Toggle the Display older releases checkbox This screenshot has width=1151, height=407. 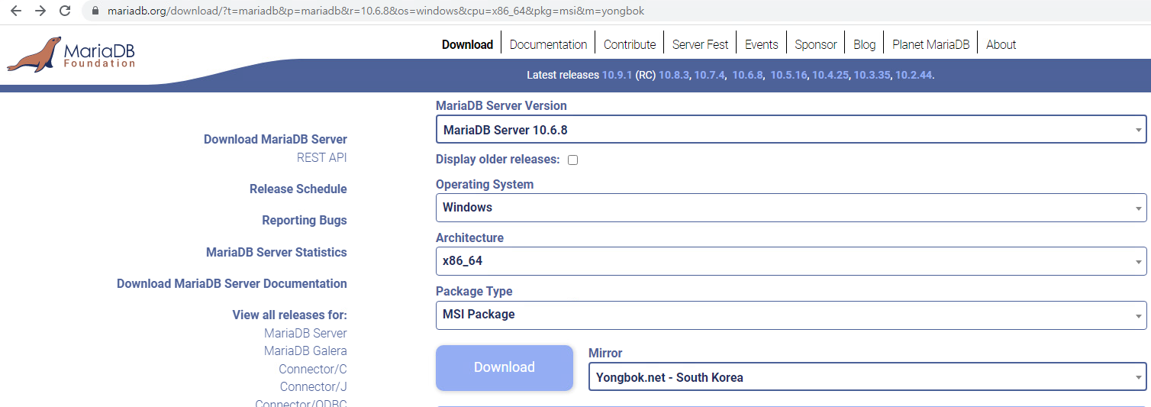[x=572, y=160]
